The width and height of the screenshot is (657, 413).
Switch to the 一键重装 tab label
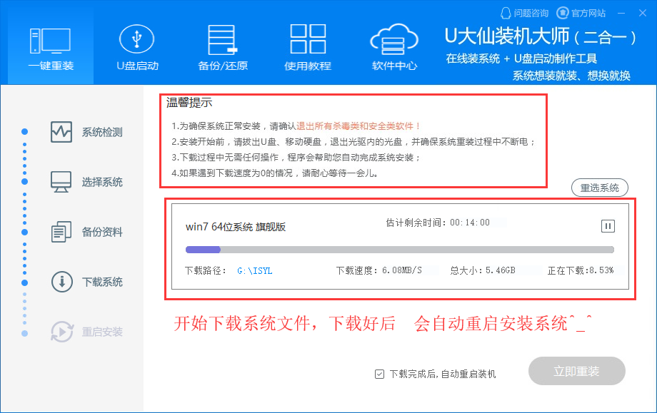tap(51, 66)
